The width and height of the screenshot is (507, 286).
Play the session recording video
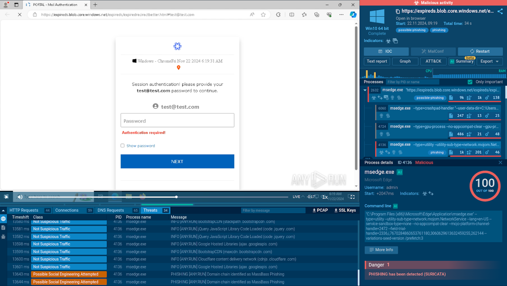click(x=6, y=197)
